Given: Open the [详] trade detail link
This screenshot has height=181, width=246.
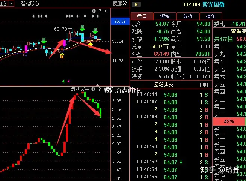Looking at the screenshot, I should (x=204, y=85).
